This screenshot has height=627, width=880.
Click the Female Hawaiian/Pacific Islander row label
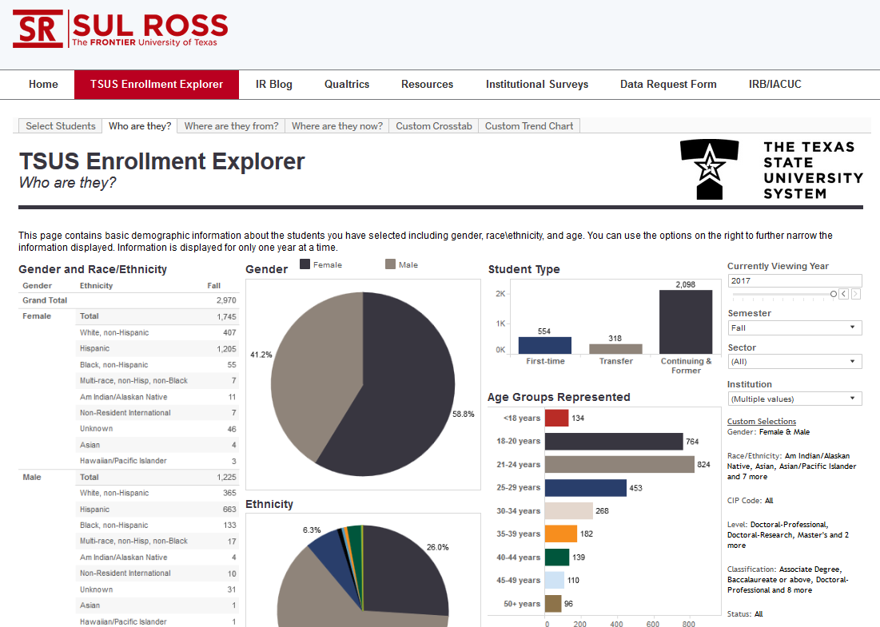coord(123,461)
